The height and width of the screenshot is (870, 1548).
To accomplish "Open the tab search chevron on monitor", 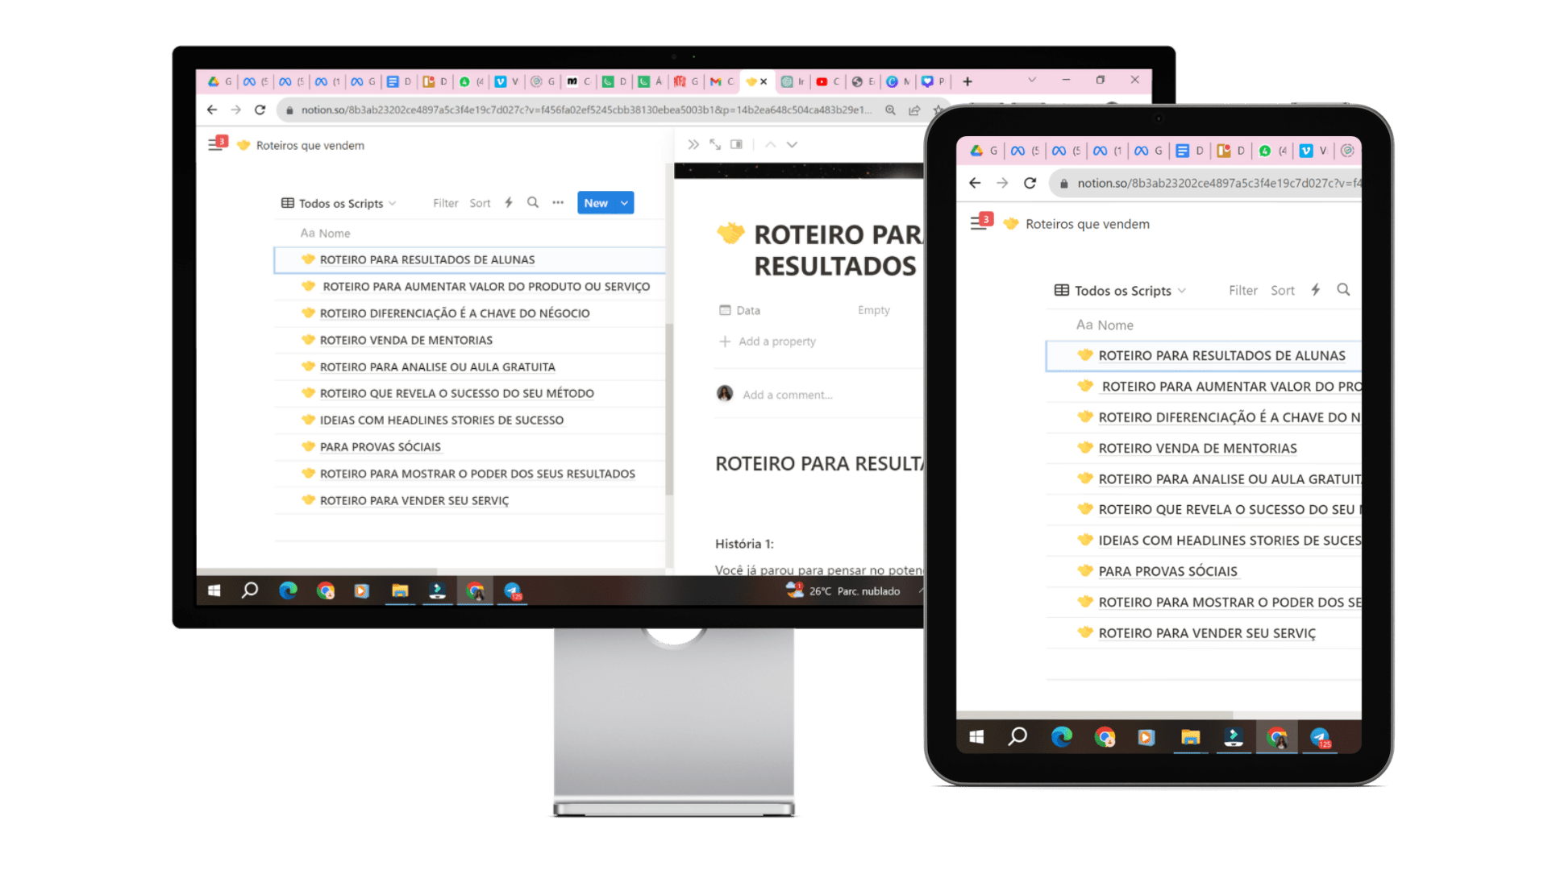I will pos(1031,80).
